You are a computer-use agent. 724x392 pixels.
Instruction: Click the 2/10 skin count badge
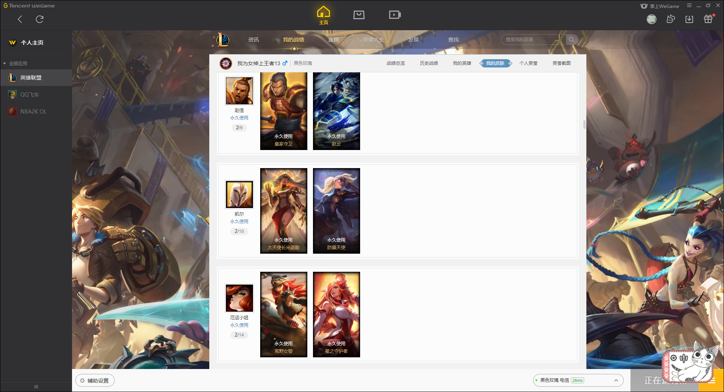pos(239,231)
